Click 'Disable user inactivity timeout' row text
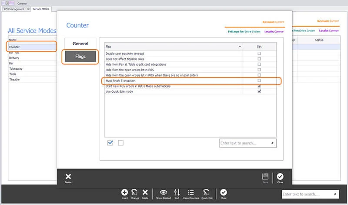Image resolution: width=348 pixels, height=205 pixels. [x=125, y=54]
